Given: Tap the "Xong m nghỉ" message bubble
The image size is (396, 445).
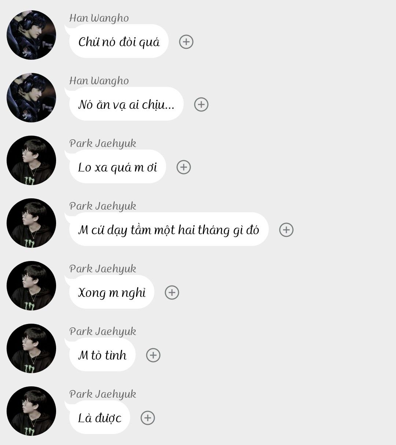Looking at the screenshot, I should [x=112, y=293].
